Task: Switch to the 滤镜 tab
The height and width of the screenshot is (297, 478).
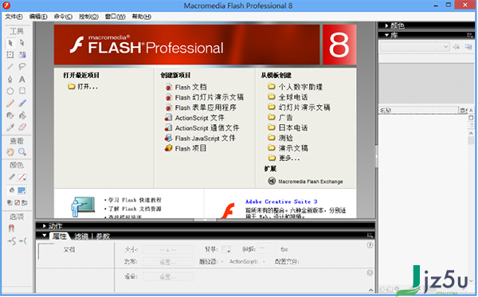Action: tap(81, 236)
